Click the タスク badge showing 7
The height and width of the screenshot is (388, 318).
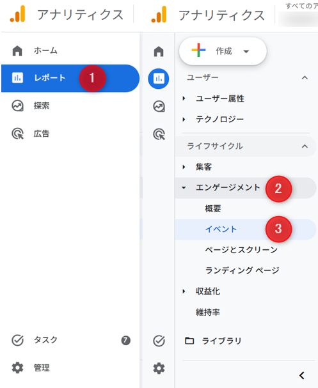pyautogui.click(x=126, y=340)
